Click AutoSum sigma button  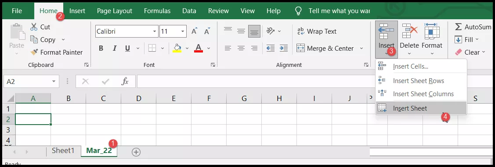473,27
